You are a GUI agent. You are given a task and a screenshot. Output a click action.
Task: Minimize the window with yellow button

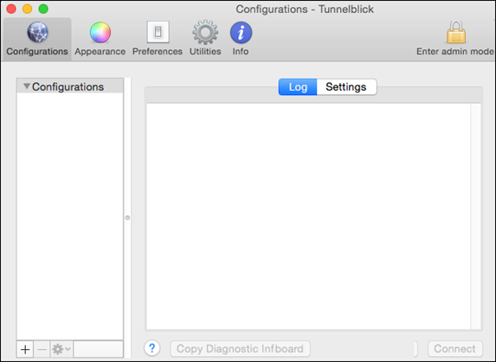28,9
